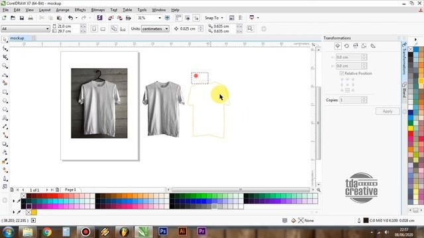This screenshot has height=238, width=424.
Task: Pick the yellow swatch in document palette
Action: (34, 212)
